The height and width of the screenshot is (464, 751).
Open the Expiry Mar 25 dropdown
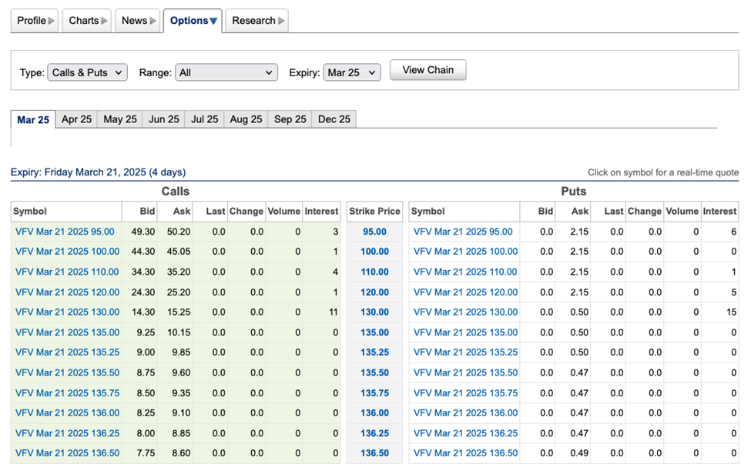[352, 72]
